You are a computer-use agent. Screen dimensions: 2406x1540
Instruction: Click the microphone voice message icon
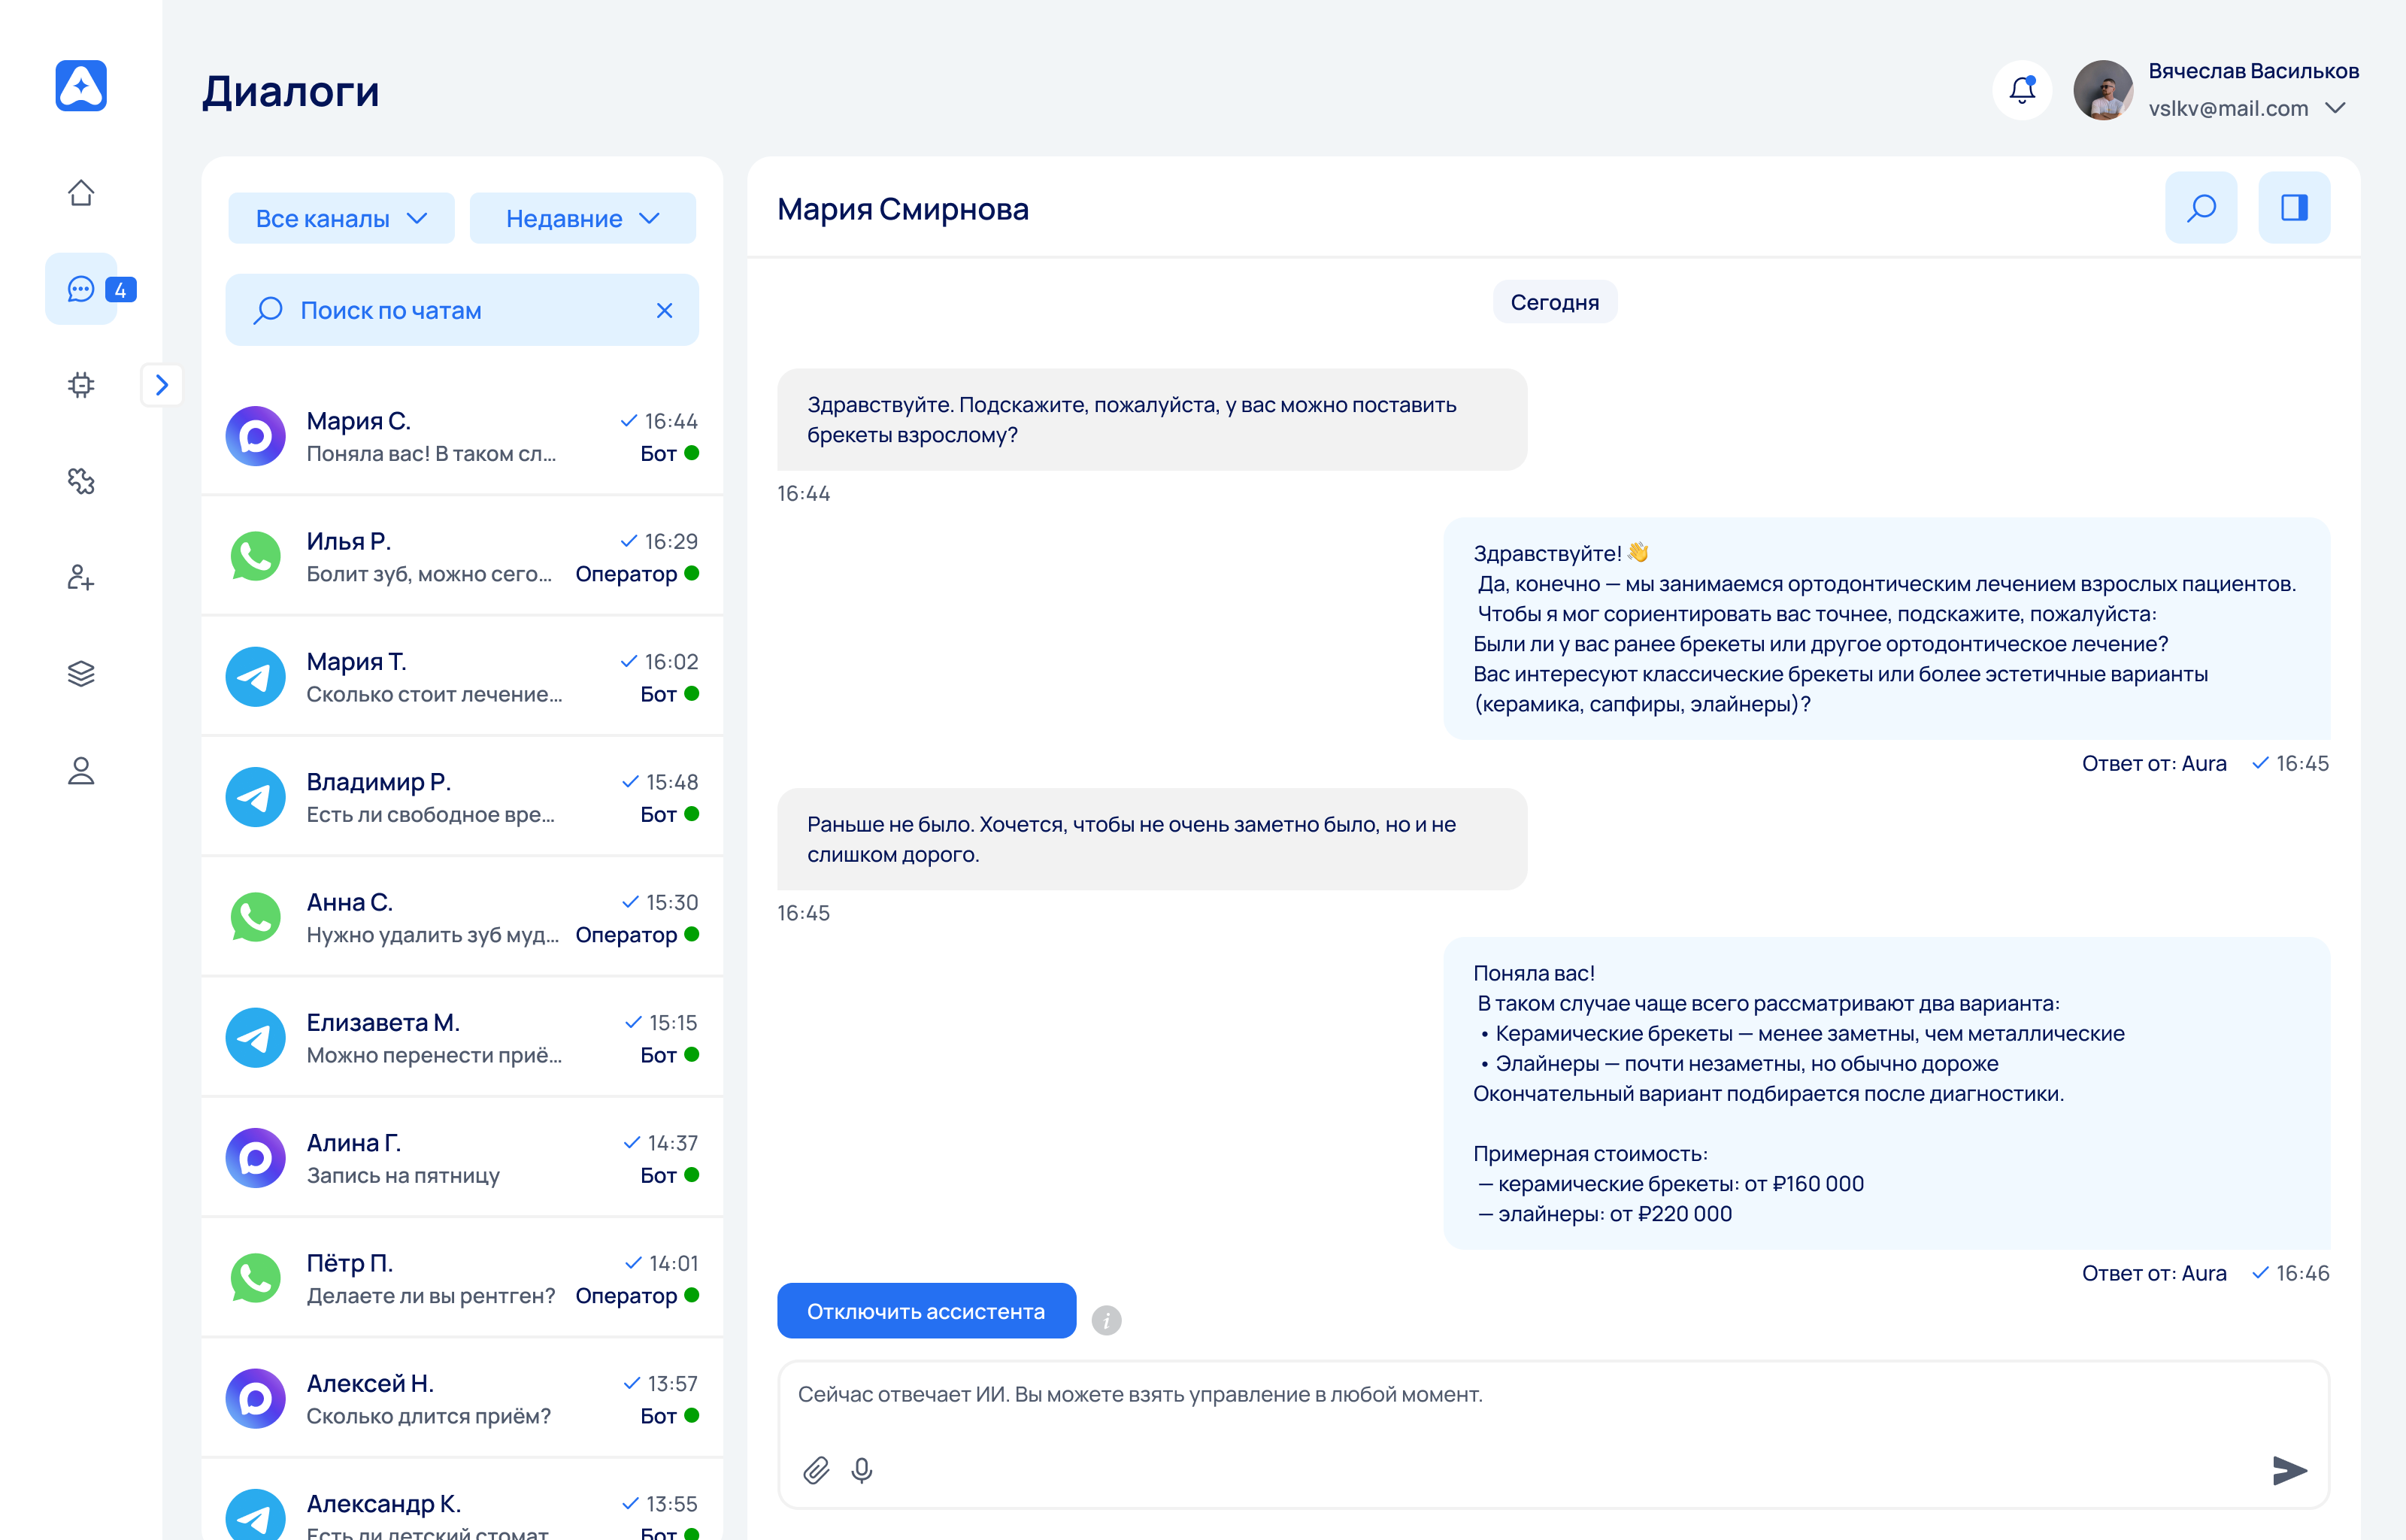pyautogui.click(x=862, y=1470)
